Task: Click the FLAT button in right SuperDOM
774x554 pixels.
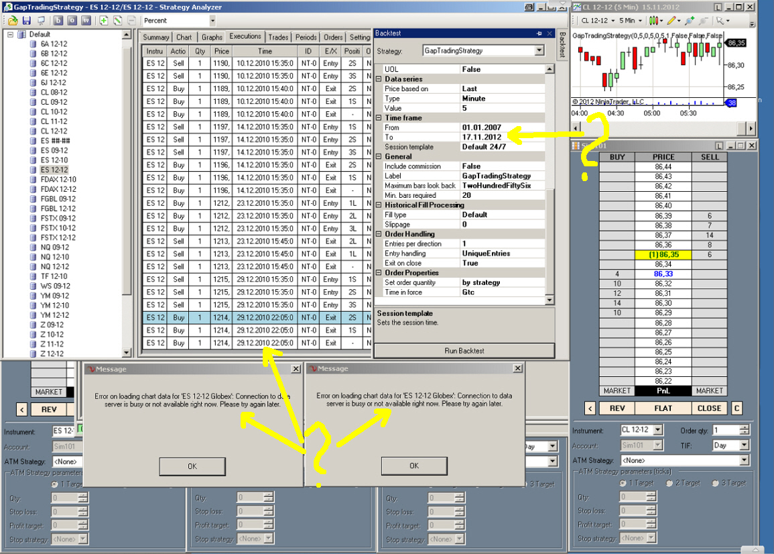Action: tap(663, 408)
